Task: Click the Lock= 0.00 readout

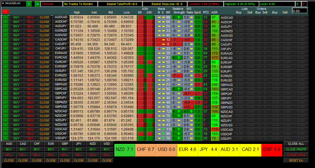Action: coord(277,4)
